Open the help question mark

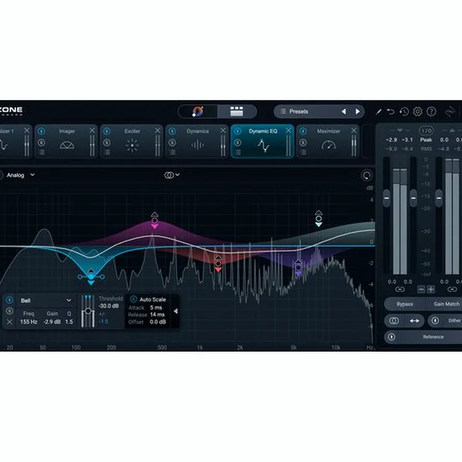point(431,112)
